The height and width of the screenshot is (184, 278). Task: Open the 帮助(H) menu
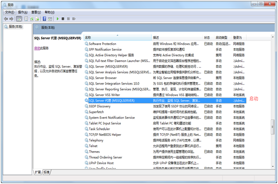(49, 12)
